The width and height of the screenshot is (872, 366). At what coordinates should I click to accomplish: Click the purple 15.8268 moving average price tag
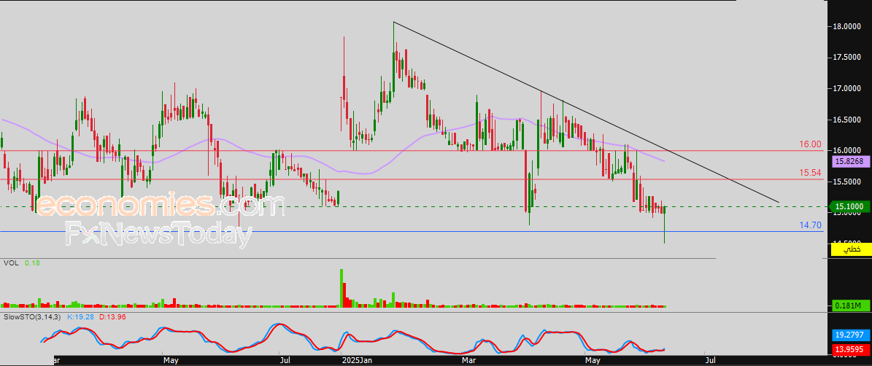point(850,162)
